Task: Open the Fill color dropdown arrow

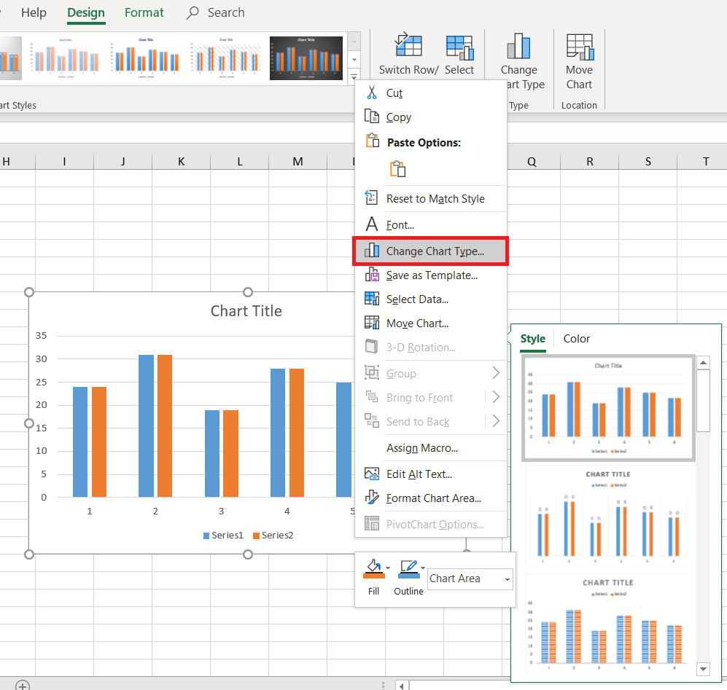Action: point(388,567)
